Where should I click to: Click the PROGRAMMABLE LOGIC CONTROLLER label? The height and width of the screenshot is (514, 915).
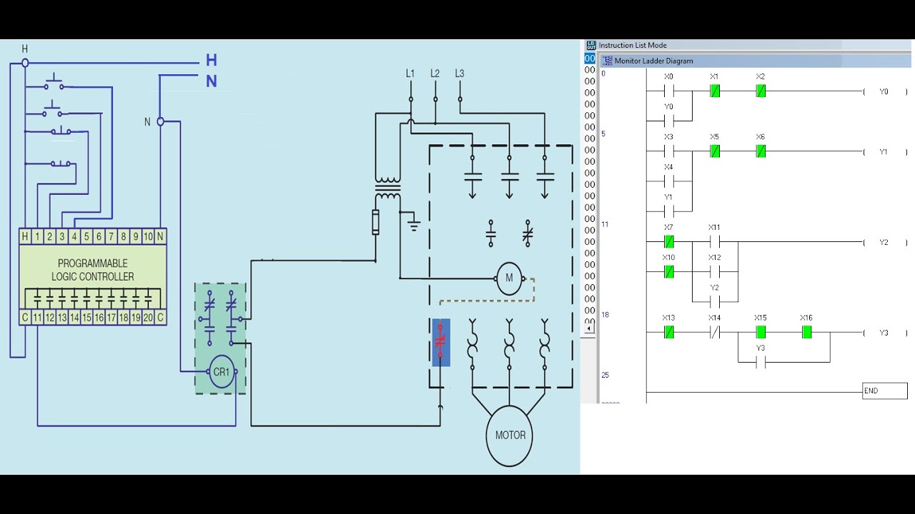click(92, 270)
